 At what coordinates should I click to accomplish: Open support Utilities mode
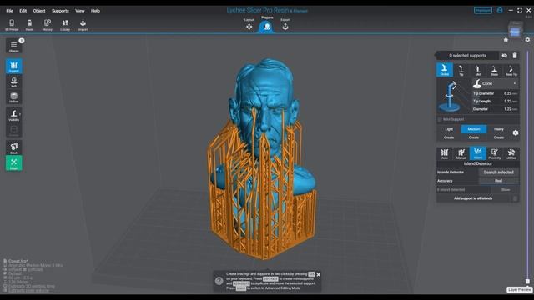pyautogui.click(x=511, y=153)
